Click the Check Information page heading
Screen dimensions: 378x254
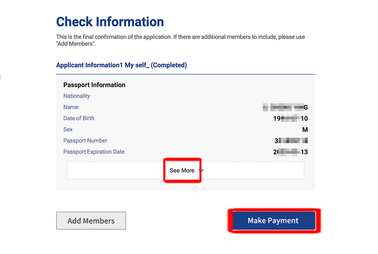tap(110, 22)
